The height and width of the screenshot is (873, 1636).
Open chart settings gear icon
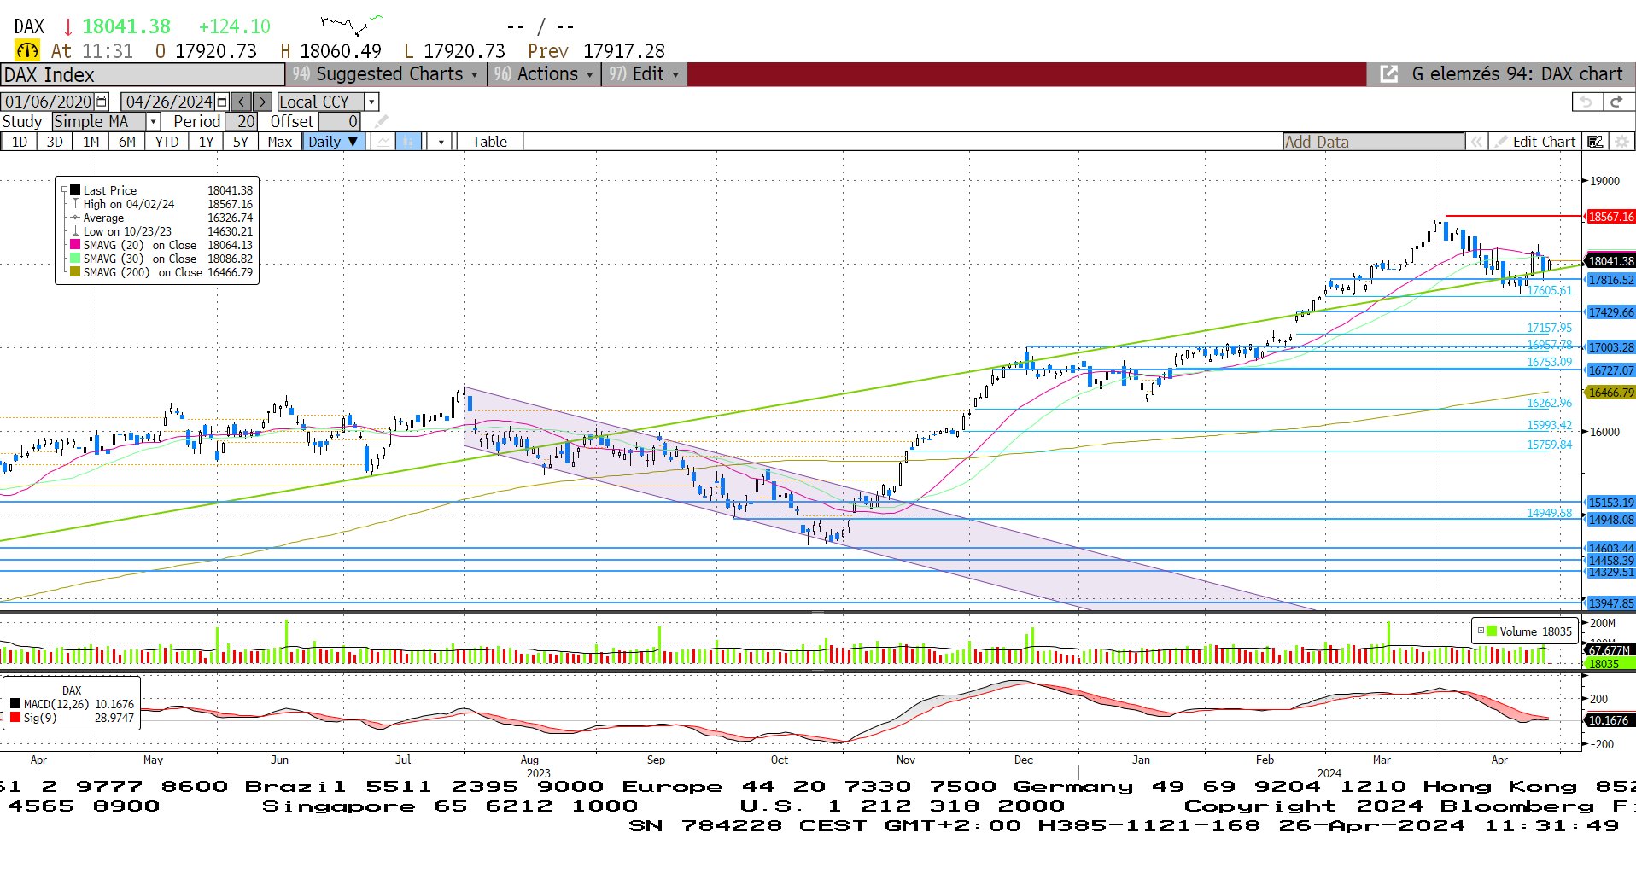tap(1621, 142)
